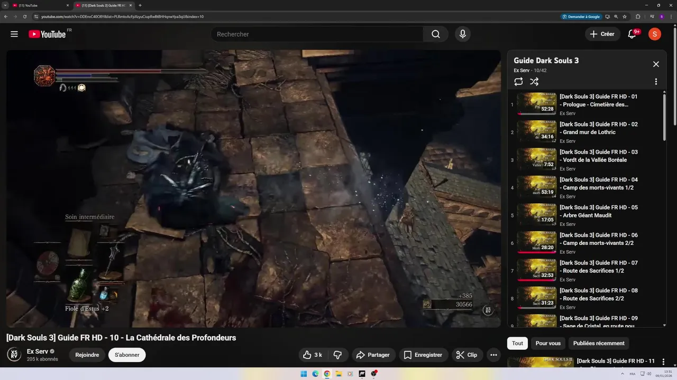Open playlist item 03 Vordt de la Vallée Boréale
The height and width of the screenshot is (380, 677).
(x=584, y=159)
